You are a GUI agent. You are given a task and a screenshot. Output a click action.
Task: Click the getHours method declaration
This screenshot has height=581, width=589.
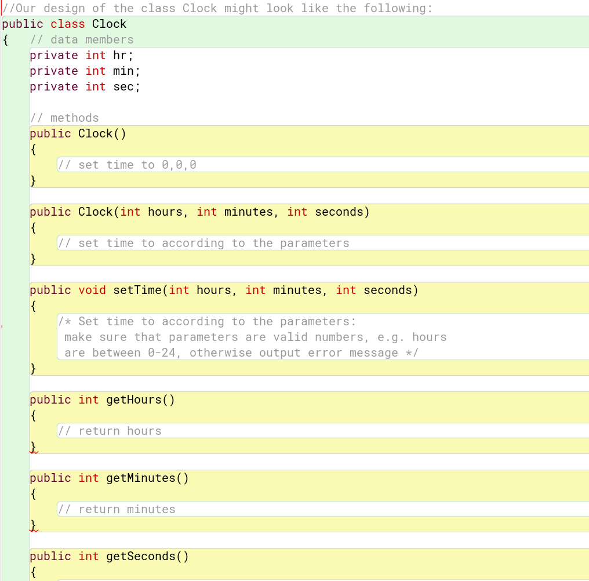(102, 400)
